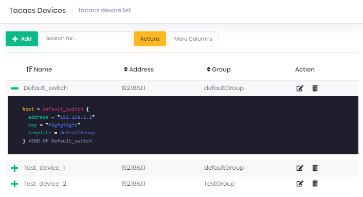Delete the Tast_device_1 entry

(315, 168)
